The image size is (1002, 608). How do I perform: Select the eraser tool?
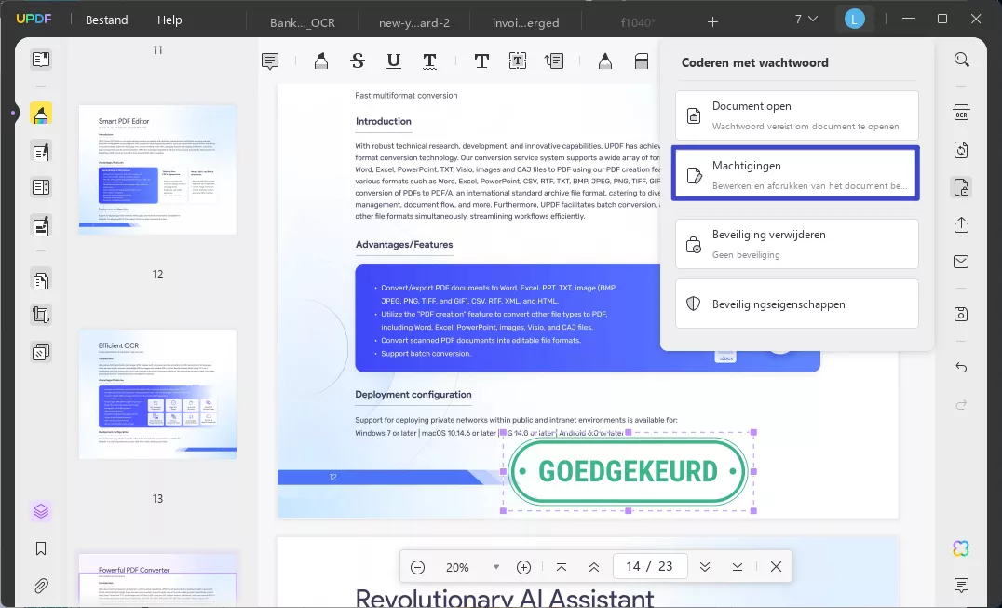(641, 61)
